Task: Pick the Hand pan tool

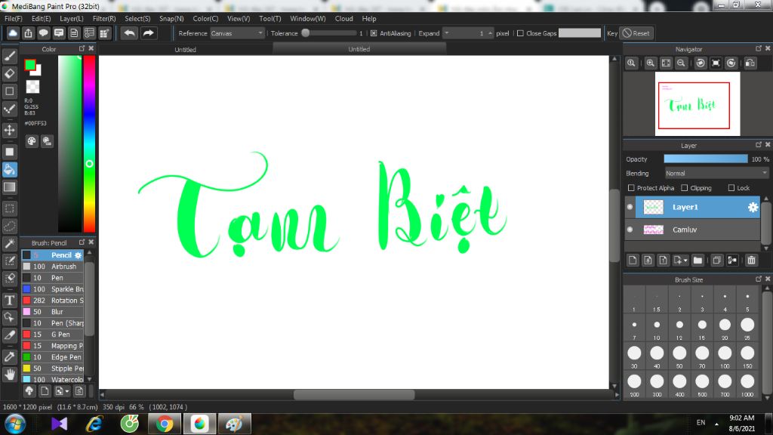Action: click(10, 374)
